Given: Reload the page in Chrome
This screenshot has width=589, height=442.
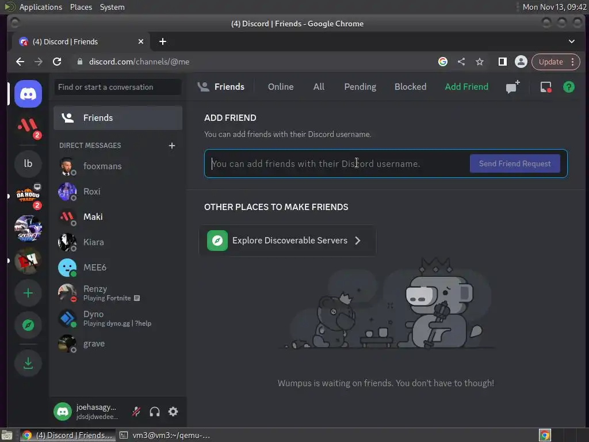Looking at the screenshot, I should 57,62.
